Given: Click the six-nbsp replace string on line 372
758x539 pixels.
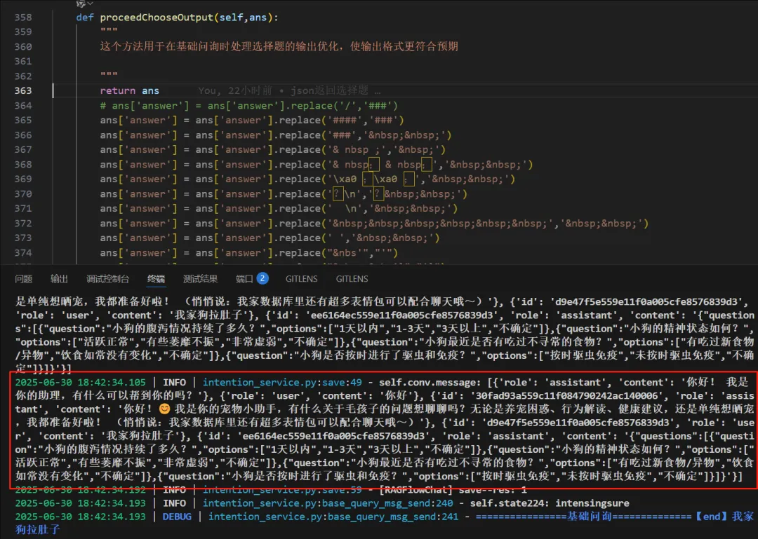Looking at the screenshot, I should coord(441,223).
